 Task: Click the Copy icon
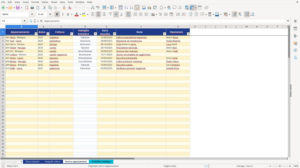click(50, 8)
